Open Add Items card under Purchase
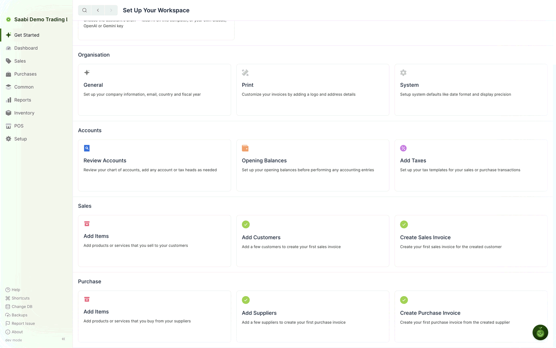The image size is (556, 348). (154, 317)
